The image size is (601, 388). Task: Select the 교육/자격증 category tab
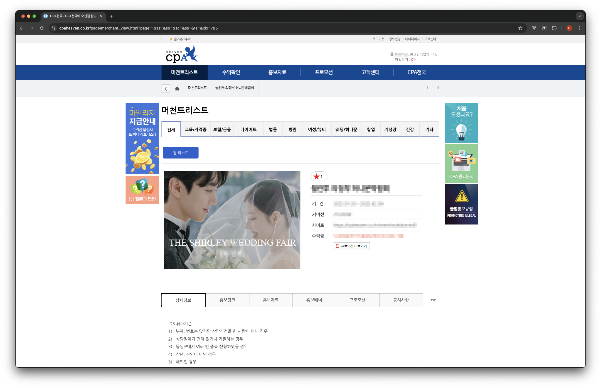[x=196, y=130]
